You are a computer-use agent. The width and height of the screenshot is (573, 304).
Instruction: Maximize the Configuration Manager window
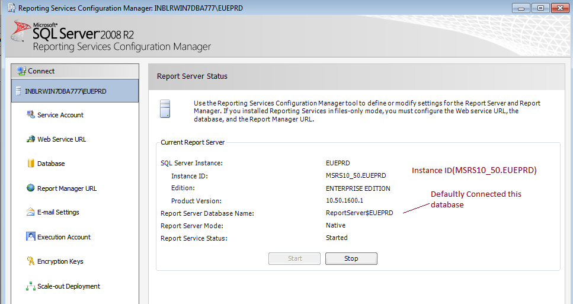540,8
